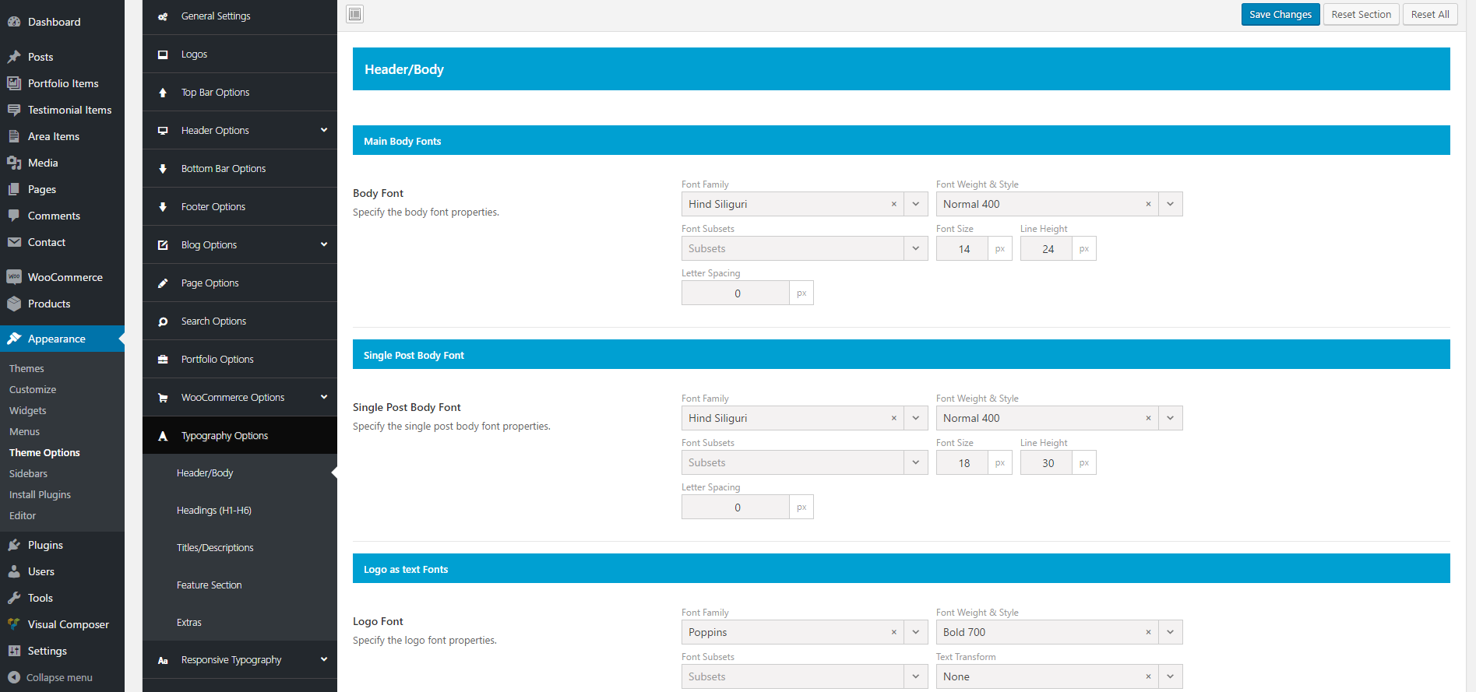Viewport: 1476px width, 692px height.
Task: Expand the Responsive Typography section
Action: (324, 659)
